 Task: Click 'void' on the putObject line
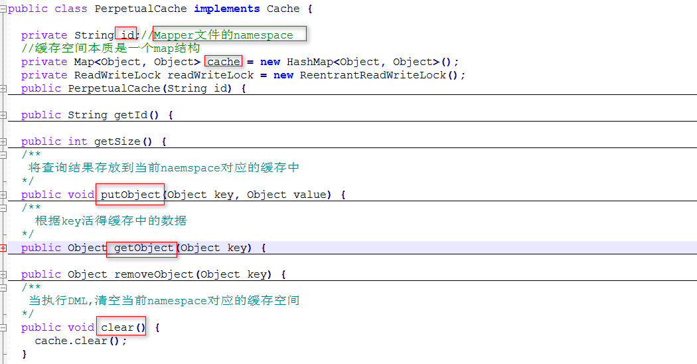[80, 195]
